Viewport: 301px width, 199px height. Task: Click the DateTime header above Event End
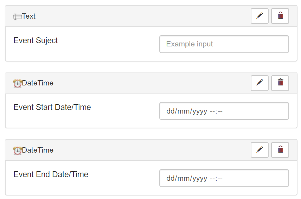click(x=38, y=150)
